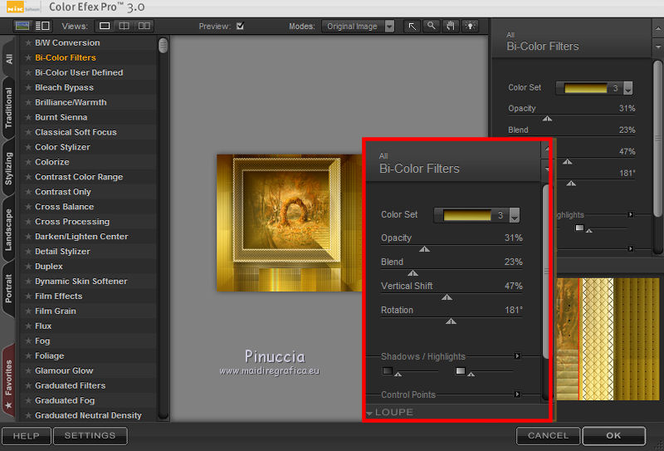Click the light bulb background icon

point(470,27)
